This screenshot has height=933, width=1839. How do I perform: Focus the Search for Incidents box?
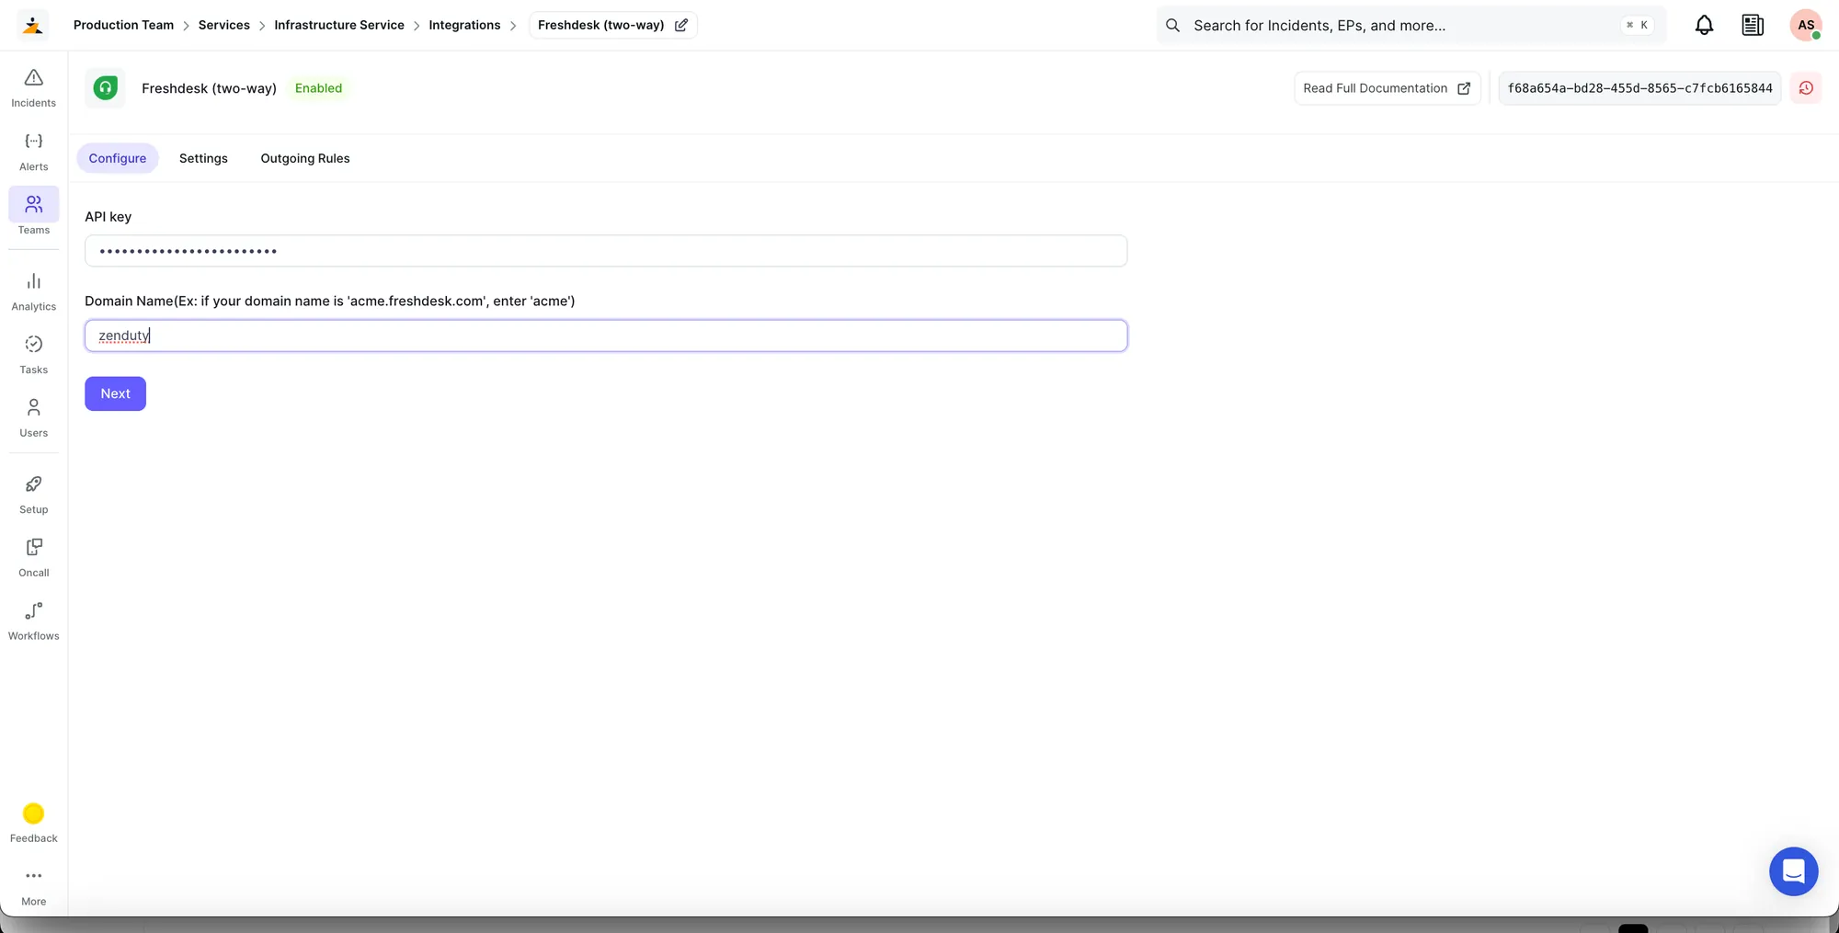[x=1411, y=26]
